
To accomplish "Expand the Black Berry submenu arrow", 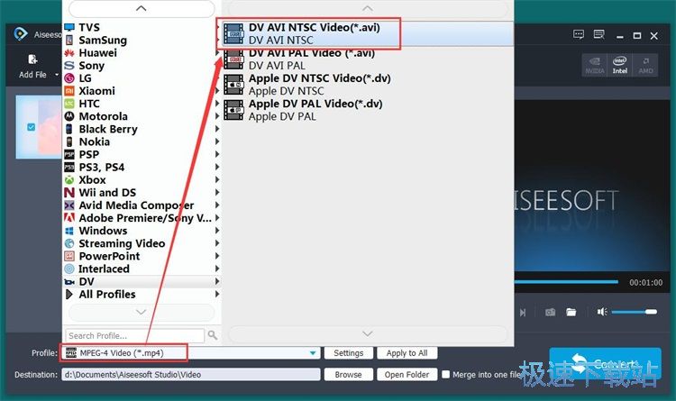I will (x=217, y=129).
